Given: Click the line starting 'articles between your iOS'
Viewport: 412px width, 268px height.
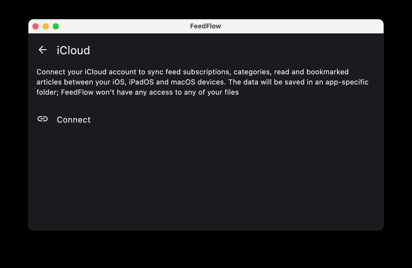Looking at the screenshot, I should pos(202,82).
